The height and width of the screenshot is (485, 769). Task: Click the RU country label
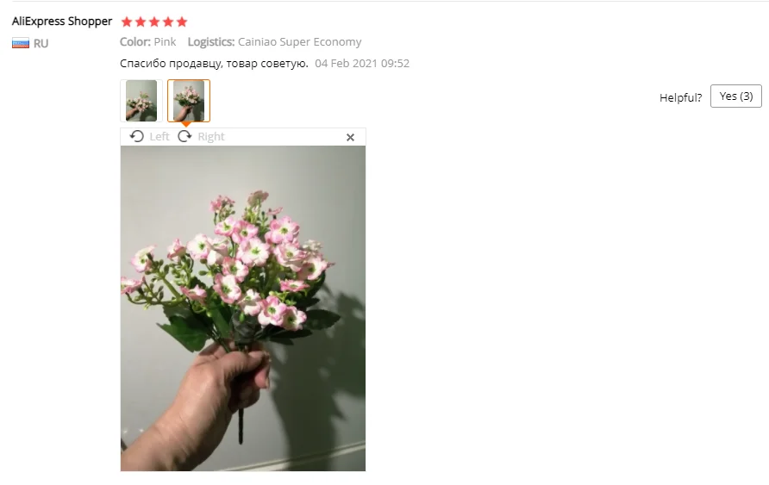tap(41, 44)
